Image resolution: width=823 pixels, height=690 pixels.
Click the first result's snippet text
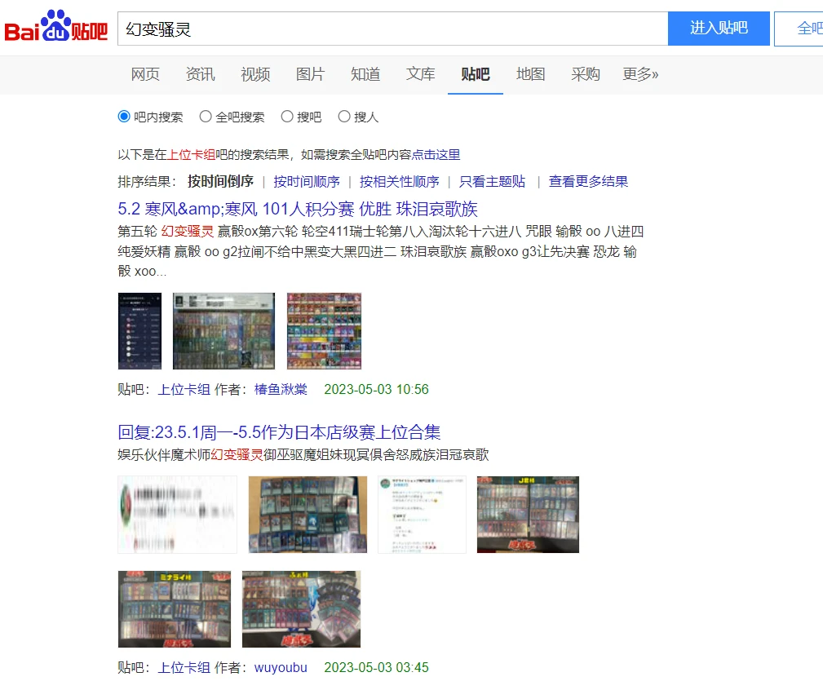click(x=381, y=251)
